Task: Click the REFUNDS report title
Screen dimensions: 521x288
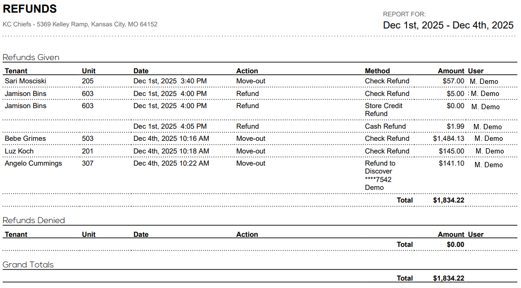Action: [30, 9]
